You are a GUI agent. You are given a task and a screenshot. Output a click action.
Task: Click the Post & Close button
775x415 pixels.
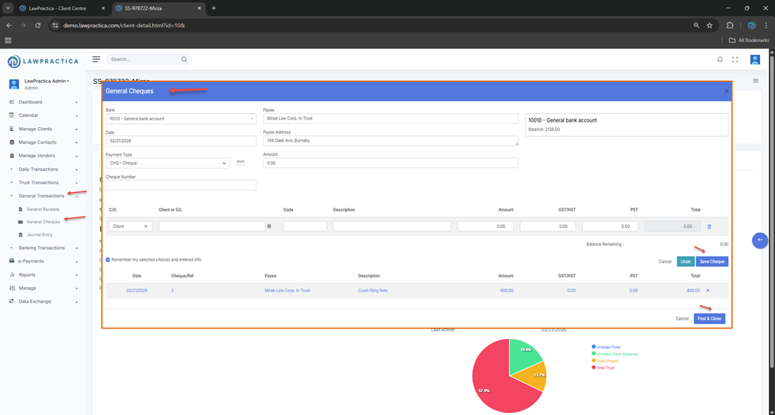tap(709, 319)
